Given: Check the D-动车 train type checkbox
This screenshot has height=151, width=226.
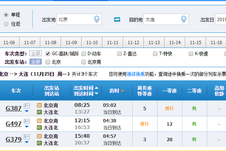Looking at the screenshot, I should [84, 54].
